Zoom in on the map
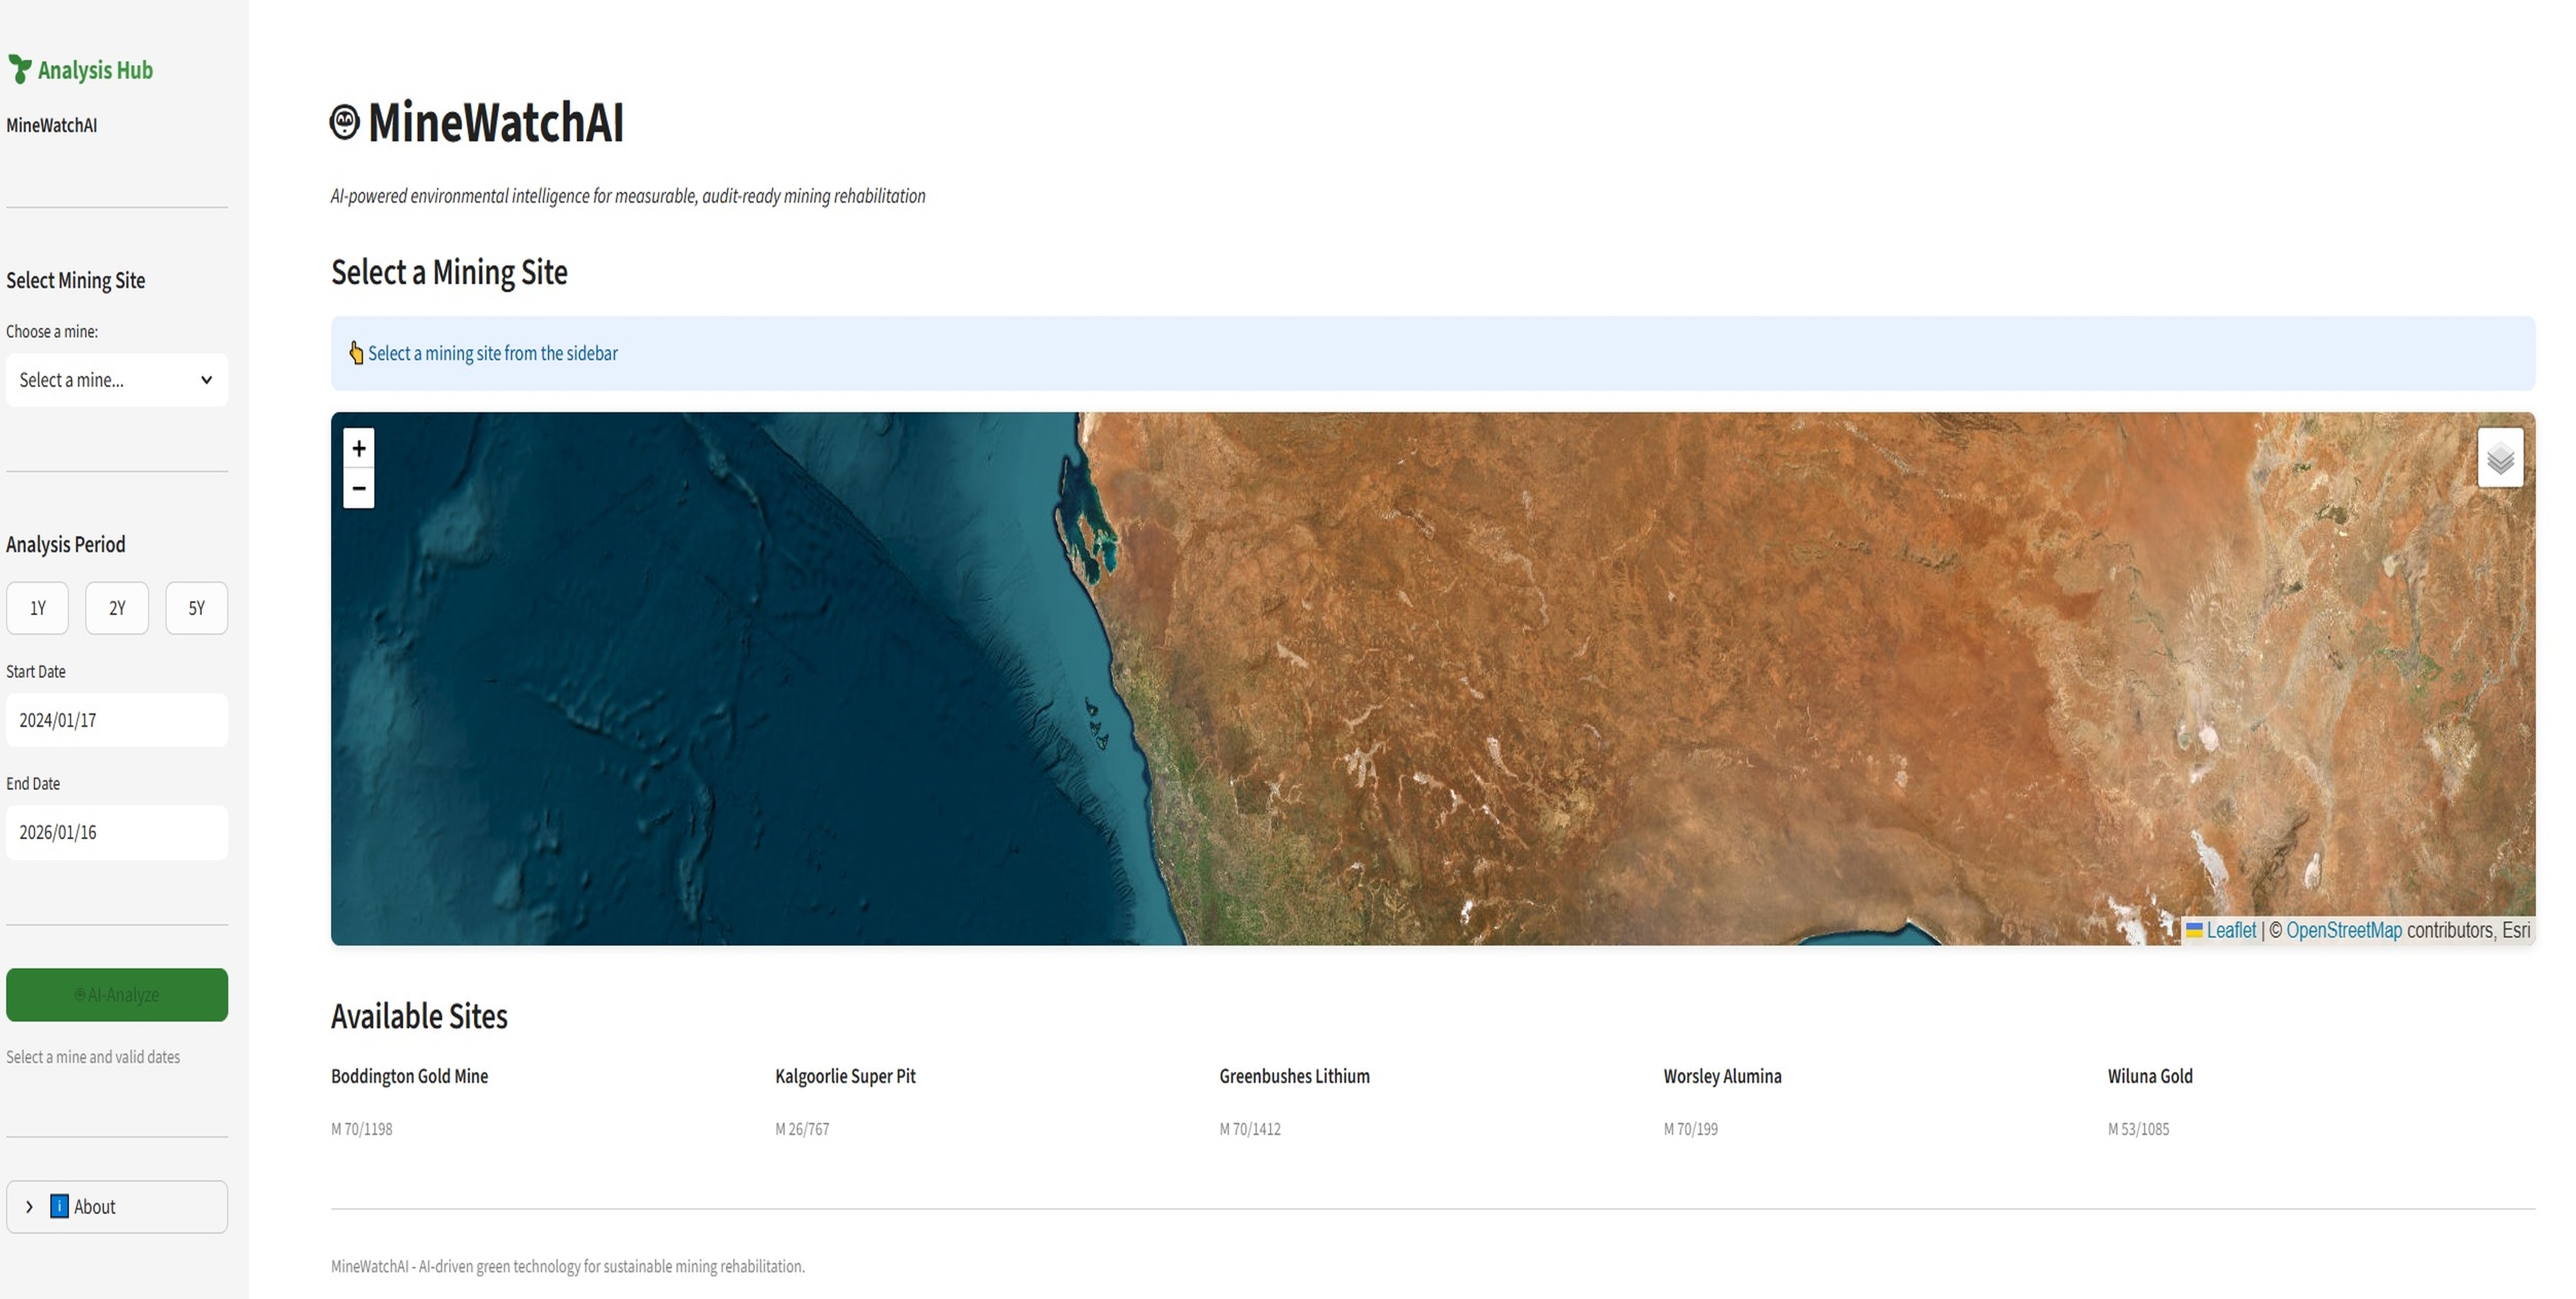Image resolution: width=2576 pixels, height=1299 pixels. coord(358,448)
